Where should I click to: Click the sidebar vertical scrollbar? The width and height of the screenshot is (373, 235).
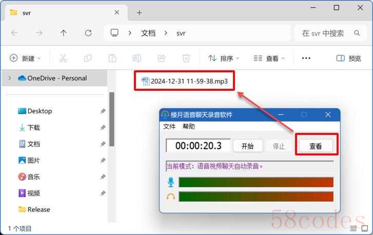pyautogui.click(x=111, y=120)
